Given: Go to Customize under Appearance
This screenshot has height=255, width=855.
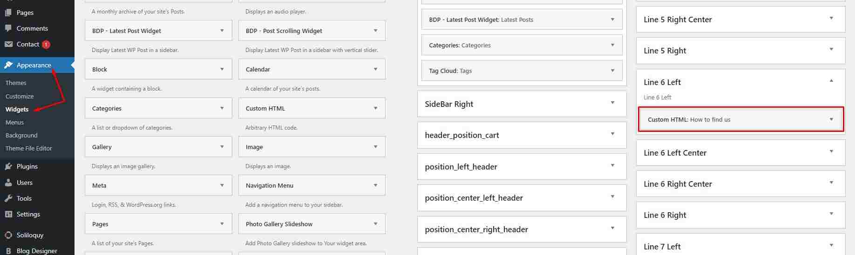Looking at the screenshot, I should point(20,96).
